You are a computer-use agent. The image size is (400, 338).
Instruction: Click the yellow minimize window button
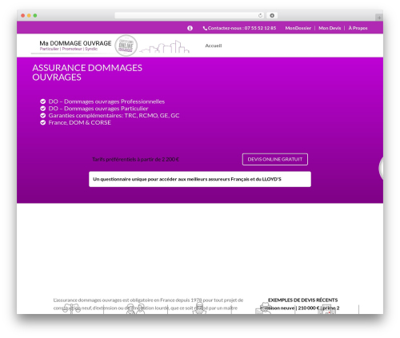29,15
